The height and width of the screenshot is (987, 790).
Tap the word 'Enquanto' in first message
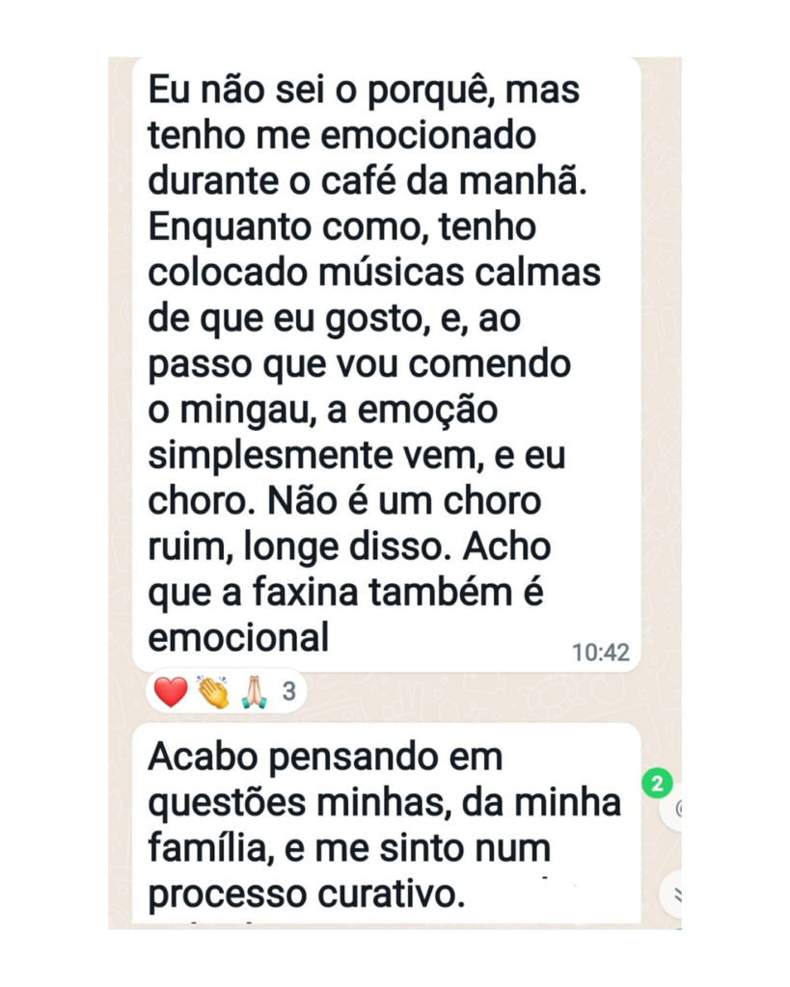click(230, 227)
